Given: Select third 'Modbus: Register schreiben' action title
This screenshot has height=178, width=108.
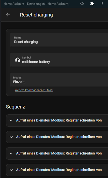Looking at the screenshot, I should click(x=59, y=153).
